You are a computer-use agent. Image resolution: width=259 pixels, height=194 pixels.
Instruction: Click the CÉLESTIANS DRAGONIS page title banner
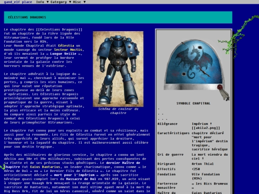pos(118,17)
